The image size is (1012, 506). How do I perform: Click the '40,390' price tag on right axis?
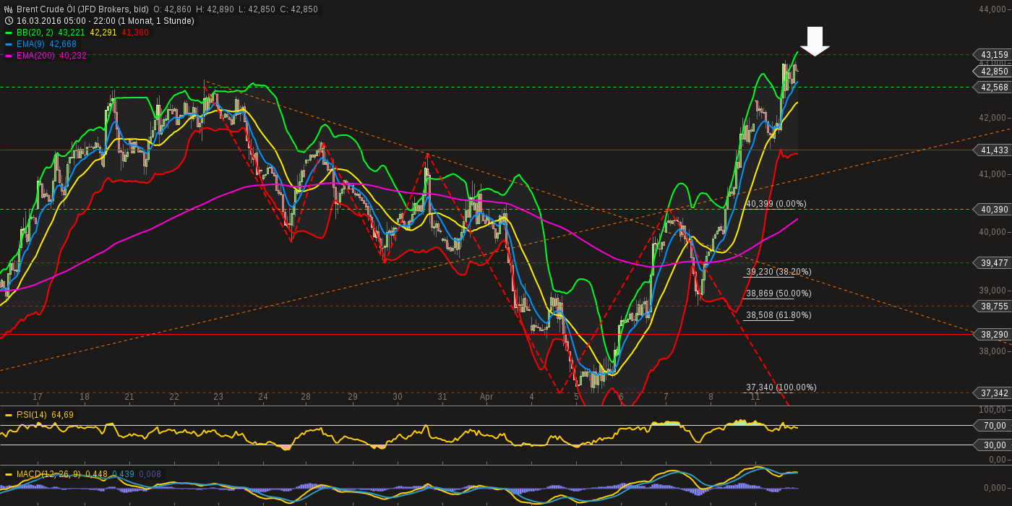[x=994, y=210]
